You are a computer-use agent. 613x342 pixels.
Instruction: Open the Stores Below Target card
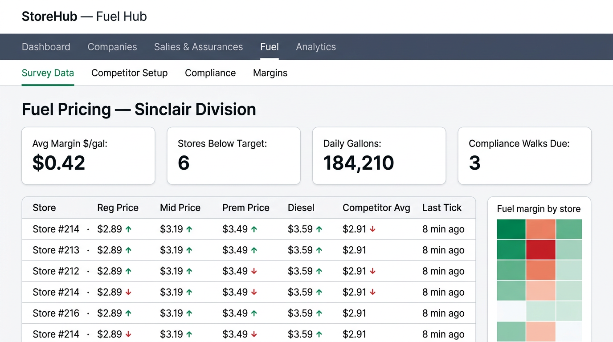pos(234,156)
